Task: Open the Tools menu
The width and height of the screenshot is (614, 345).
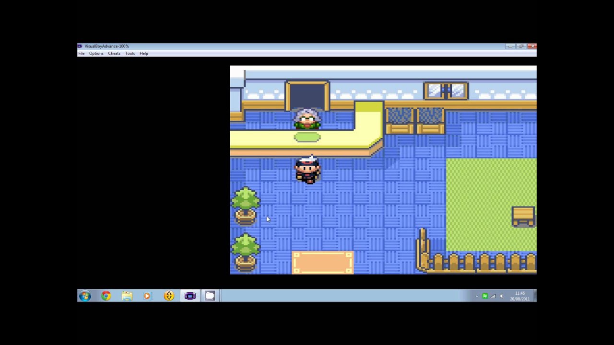Action: click(130, 53)
